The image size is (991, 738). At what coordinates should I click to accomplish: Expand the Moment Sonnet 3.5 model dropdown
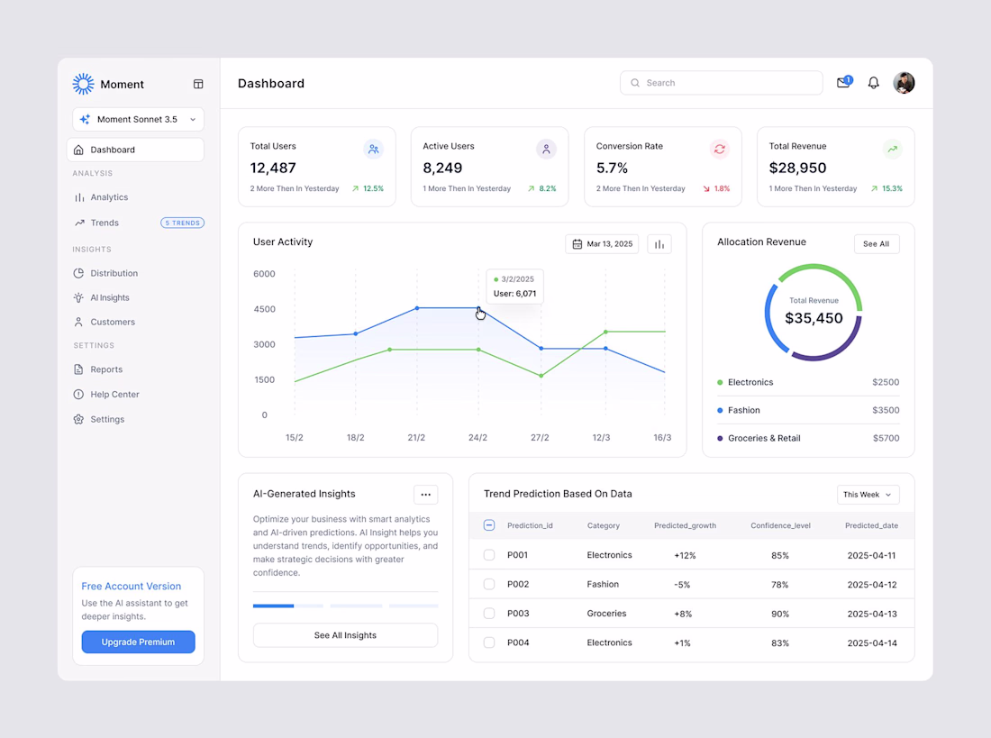(138, 119)
